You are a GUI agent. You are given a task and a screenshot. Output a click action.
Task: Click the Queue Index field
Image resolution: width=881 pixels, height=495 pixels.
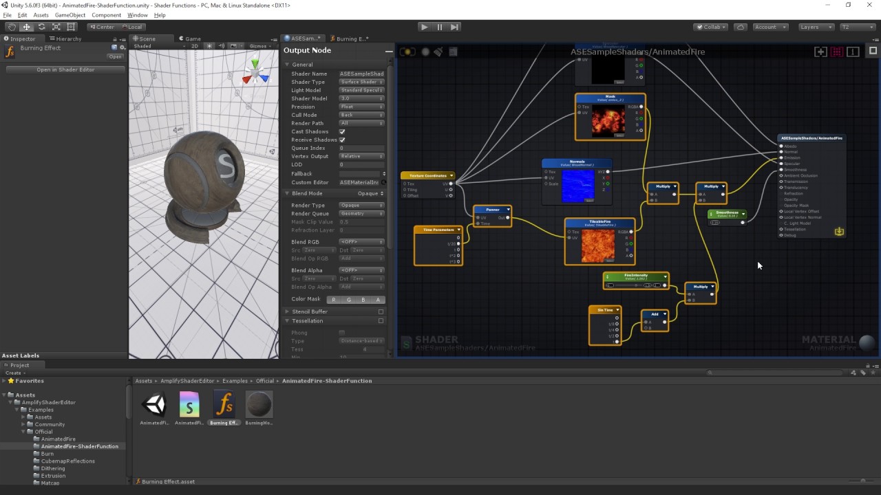pos(361,148)
